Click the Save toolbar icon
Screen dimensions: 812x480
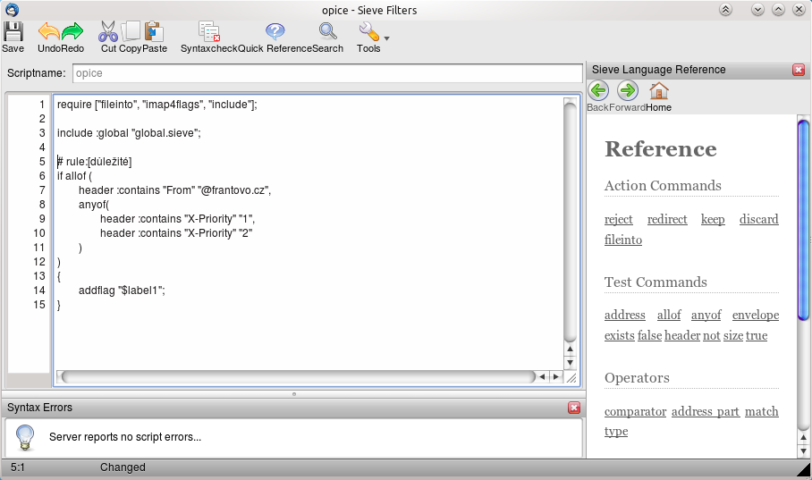[13, 37]
